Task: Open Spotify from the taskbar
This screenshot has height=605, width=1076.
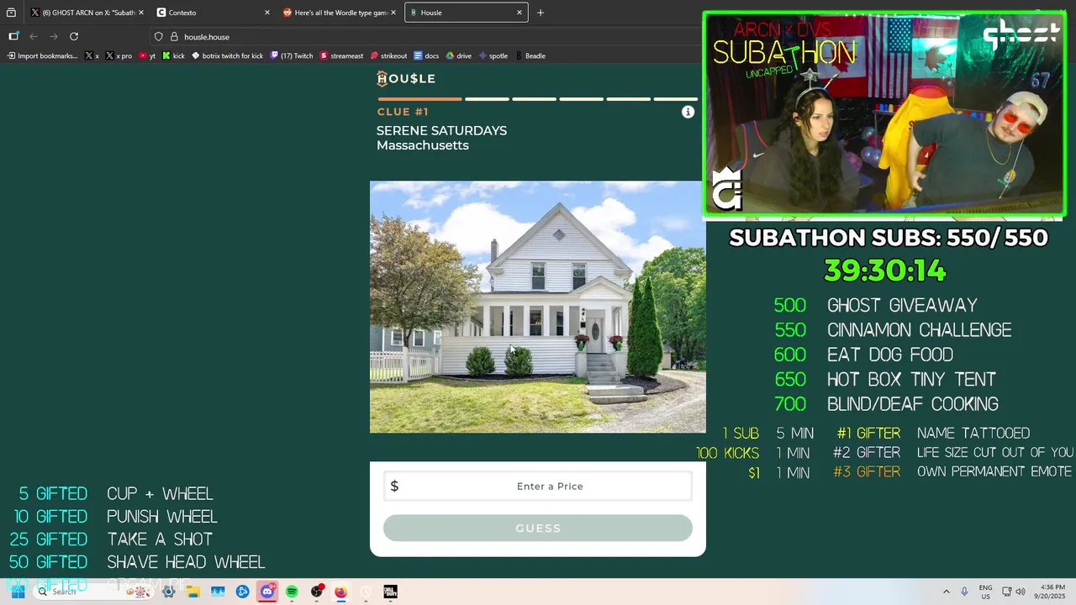Action: pyautogui.click(x=292, y=592)
